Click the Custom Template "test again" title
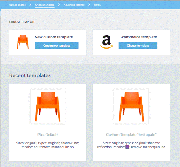180x167 pixels. [x=131, y=135]
